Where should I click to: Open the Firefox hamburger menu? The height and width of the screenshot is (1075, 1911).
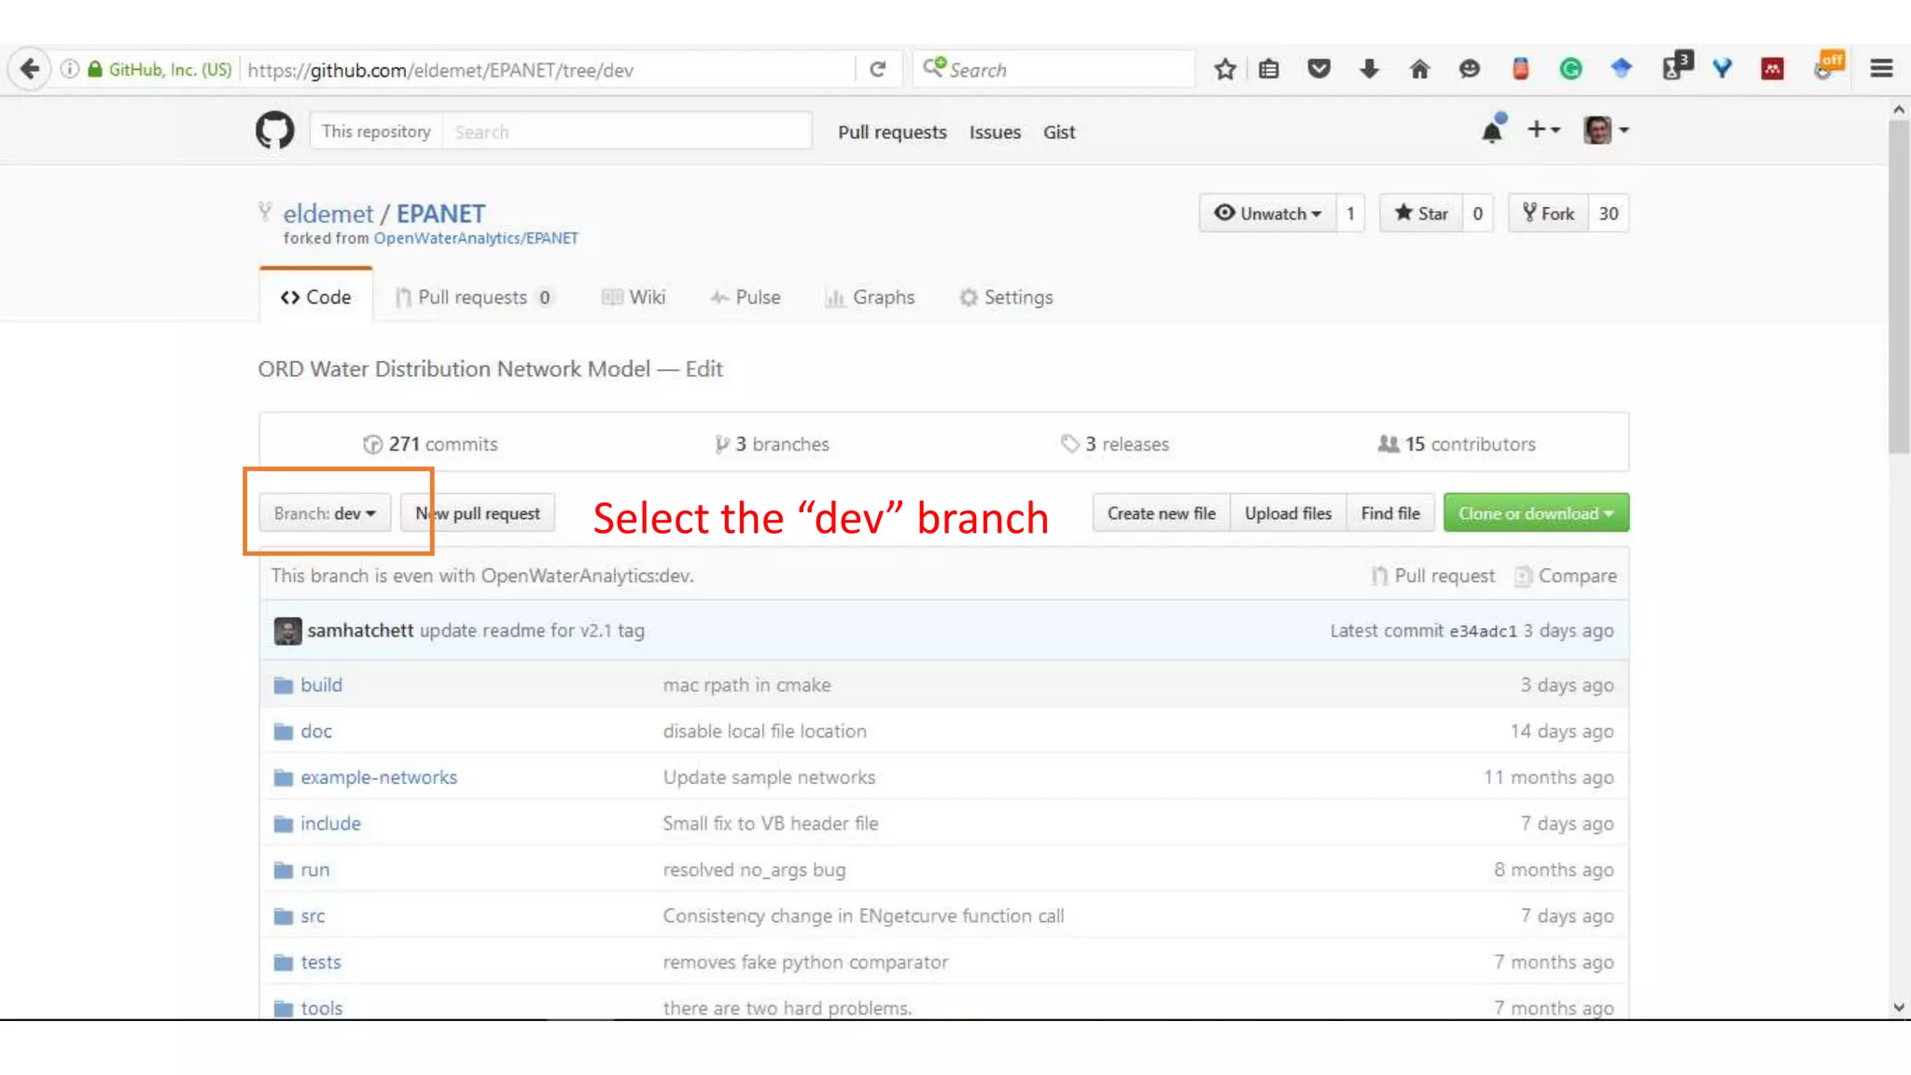[x=1881, y=69]
